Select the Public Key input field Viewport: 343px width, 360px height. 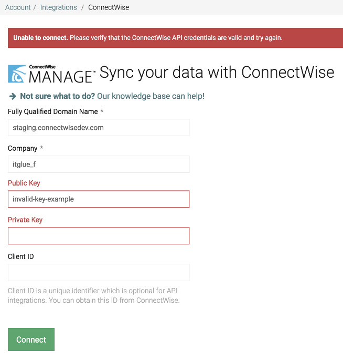99,199
